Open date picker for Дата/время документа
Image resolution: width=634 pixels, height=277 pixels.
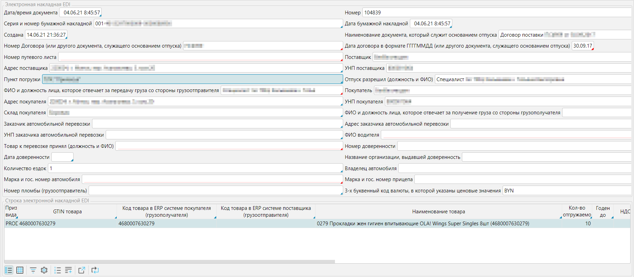tap(100, 15)
